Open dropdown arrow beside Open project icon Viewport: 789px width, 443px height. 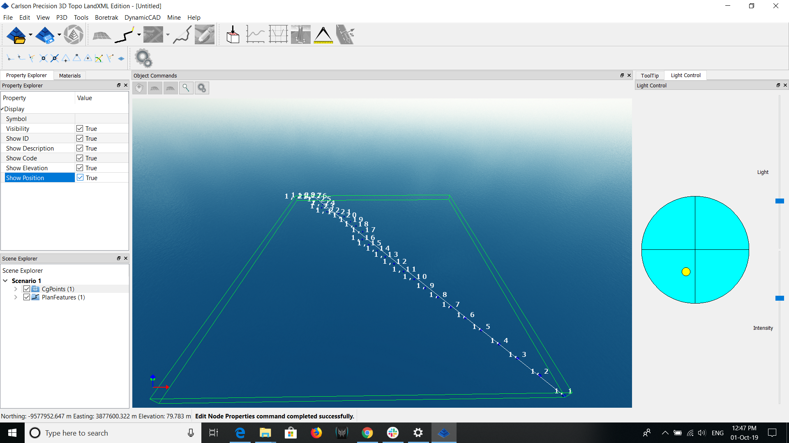coord(30,35)
